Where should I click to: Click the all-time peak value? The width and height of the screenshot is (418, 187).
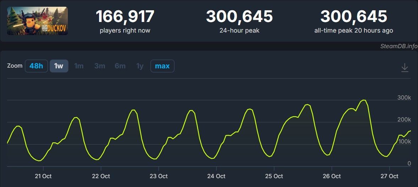coord(354,17)
